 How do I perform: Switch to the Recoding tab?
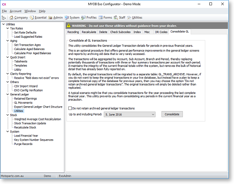tap(73, 32)
